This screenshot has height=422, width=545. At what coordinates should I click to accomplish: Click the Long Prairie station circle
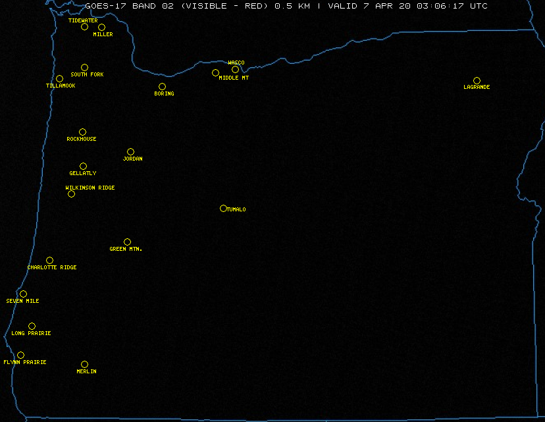(32, 327)
